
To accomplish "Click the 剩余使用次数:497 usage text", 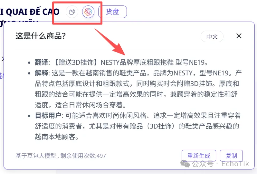I will pyautogui.click(x=83, y=156).
